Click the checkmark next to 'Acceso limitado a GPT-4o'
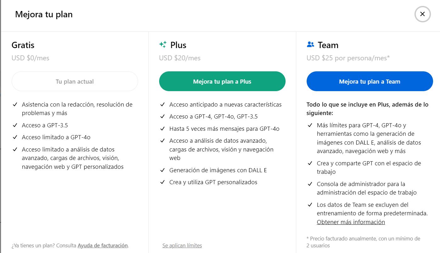The image size is (440, 253). 15,137
